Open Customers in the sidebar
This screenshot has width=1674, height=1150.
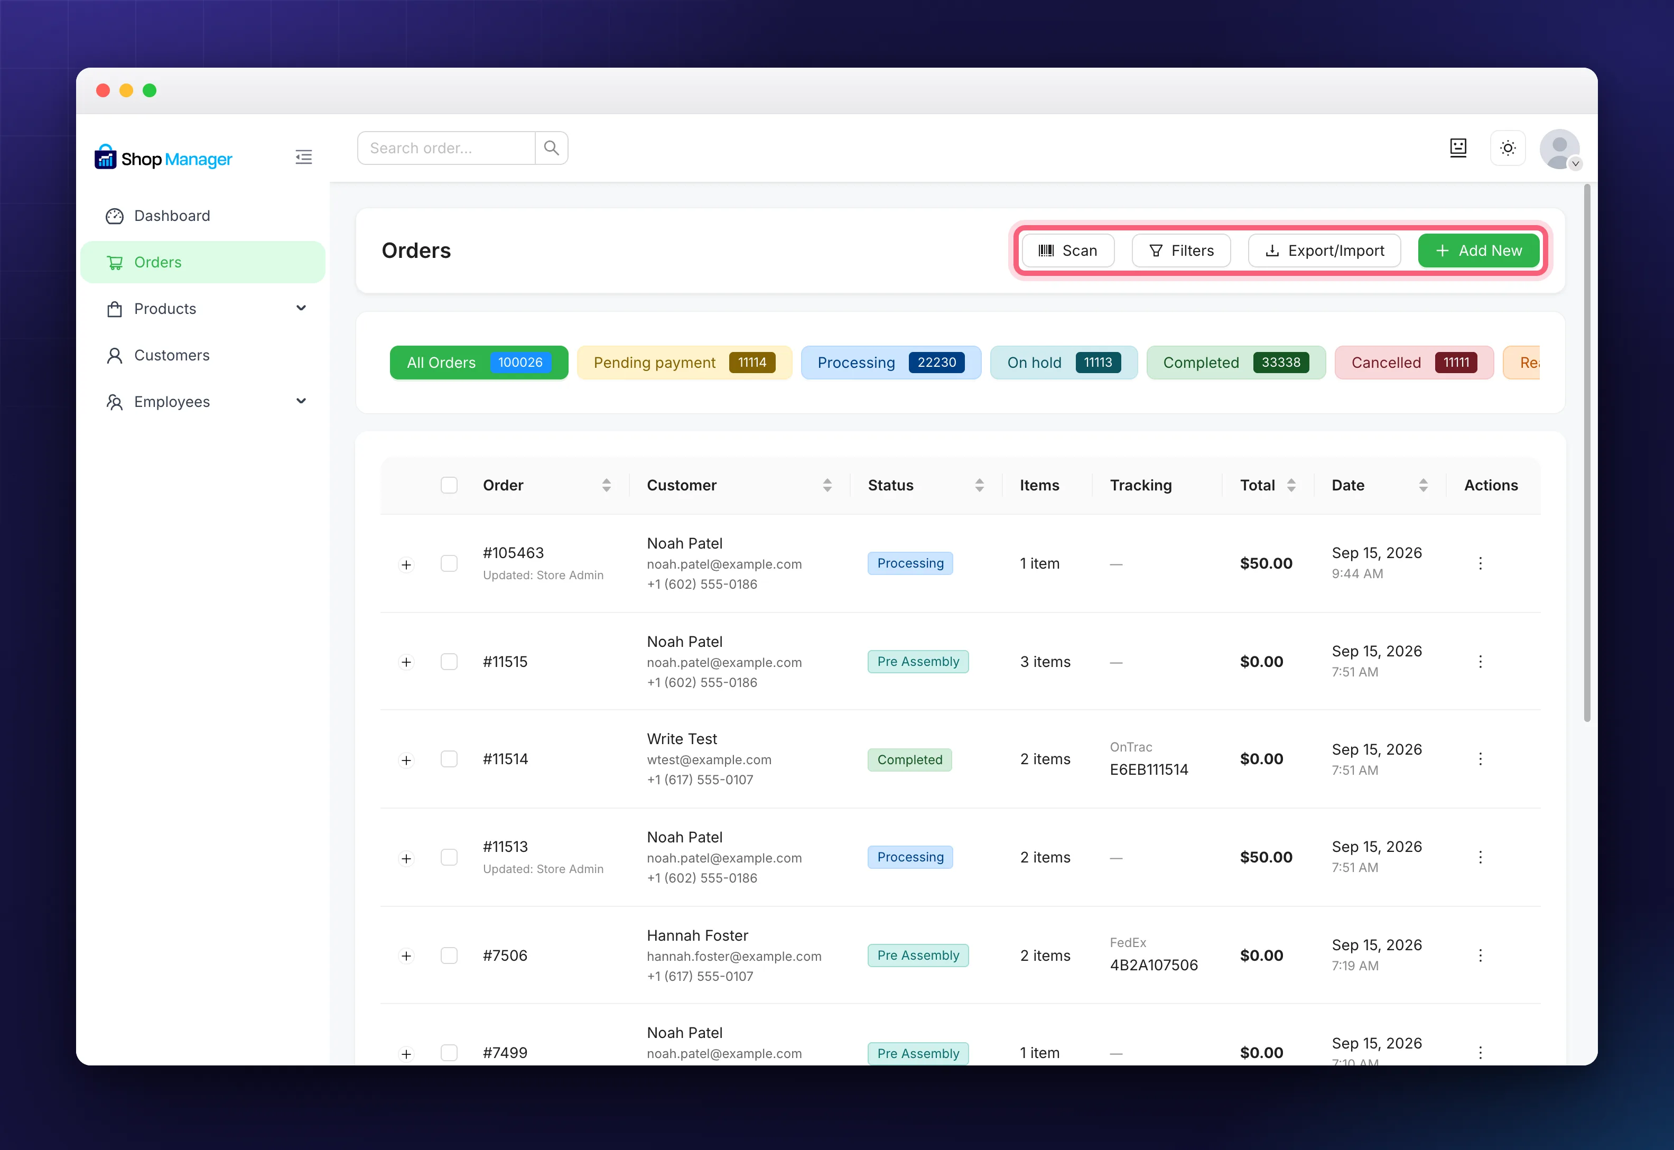[202, 355]
